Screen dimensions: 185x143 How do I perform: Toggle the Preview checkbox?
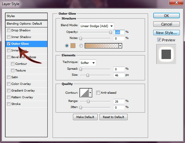pyautogui.click(x=159, y=40)
